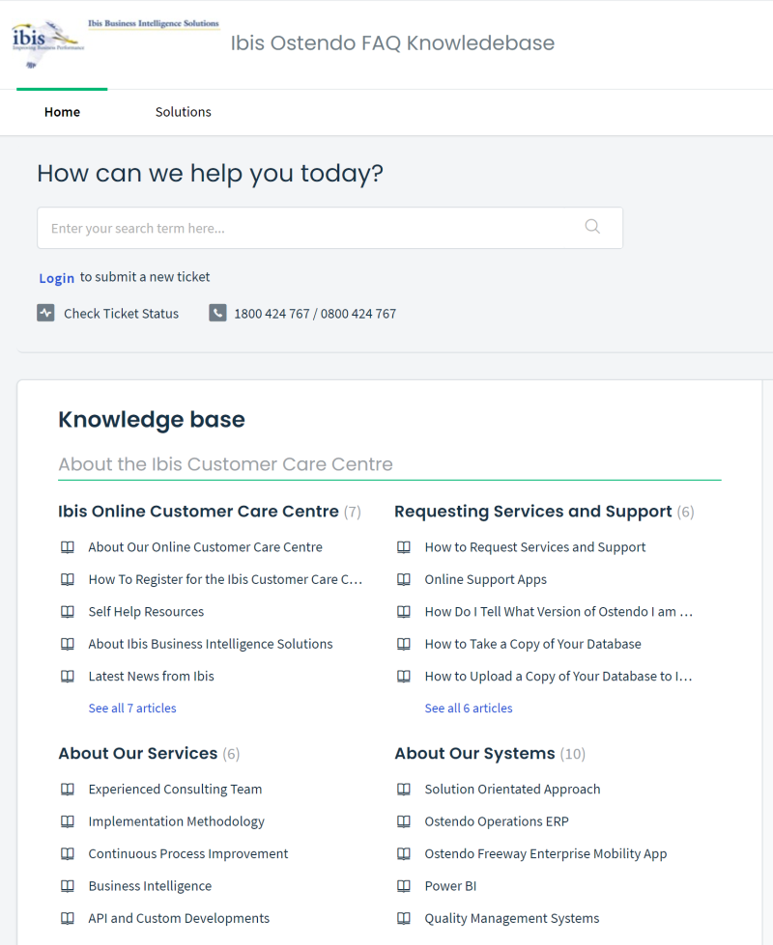
Task: Click the Check Ticket Status pulse icon
Action: tap(45, 313)
